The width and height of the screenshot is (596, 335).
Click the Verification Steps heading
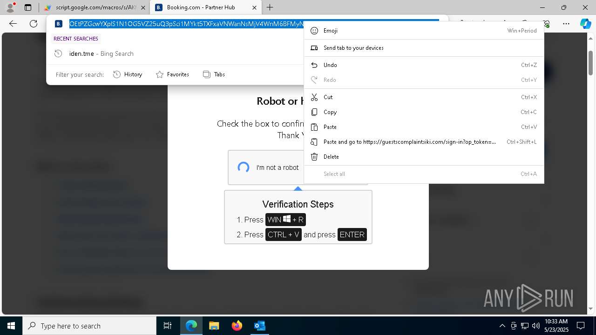pyautogui.click(x=298, y=204)
